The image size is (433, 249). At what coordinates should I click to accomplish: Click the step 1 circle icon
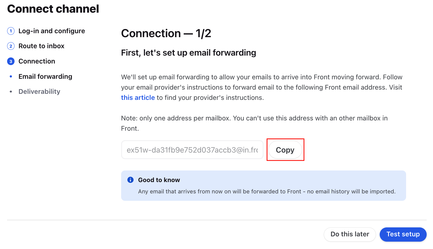11,31
